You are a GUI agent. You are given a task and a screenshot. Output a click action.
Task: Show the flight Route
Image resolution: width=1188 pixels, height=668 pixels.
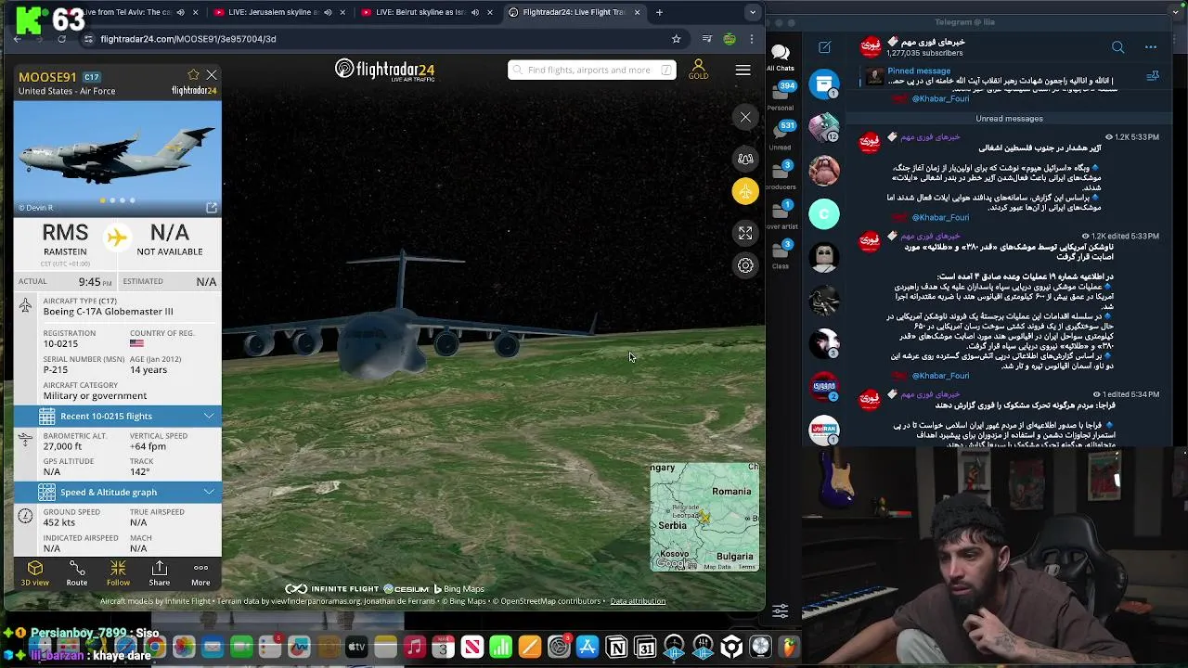(x=77, y=573)
